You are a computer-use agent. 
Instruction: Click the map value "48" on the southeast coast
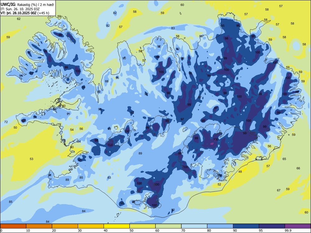pos(240,172)
